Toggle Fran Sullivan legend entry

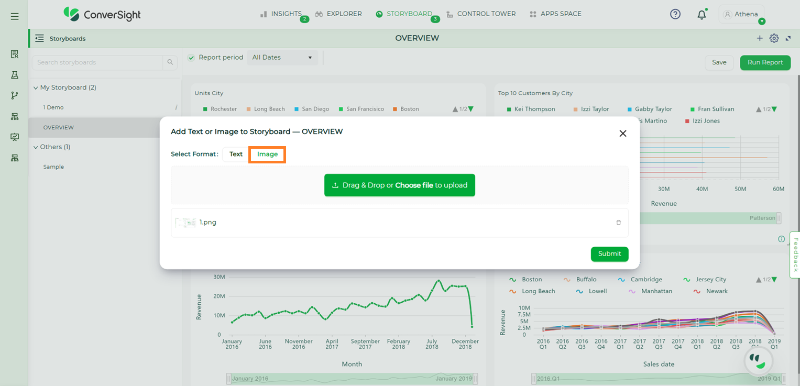712,109
